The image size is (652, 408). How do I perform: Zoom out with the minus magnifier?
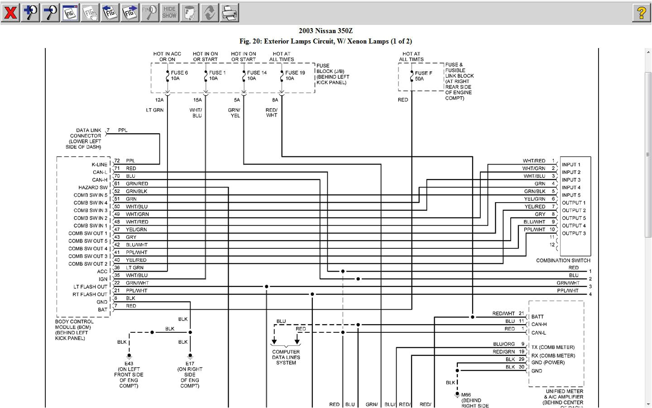(50, 13)
